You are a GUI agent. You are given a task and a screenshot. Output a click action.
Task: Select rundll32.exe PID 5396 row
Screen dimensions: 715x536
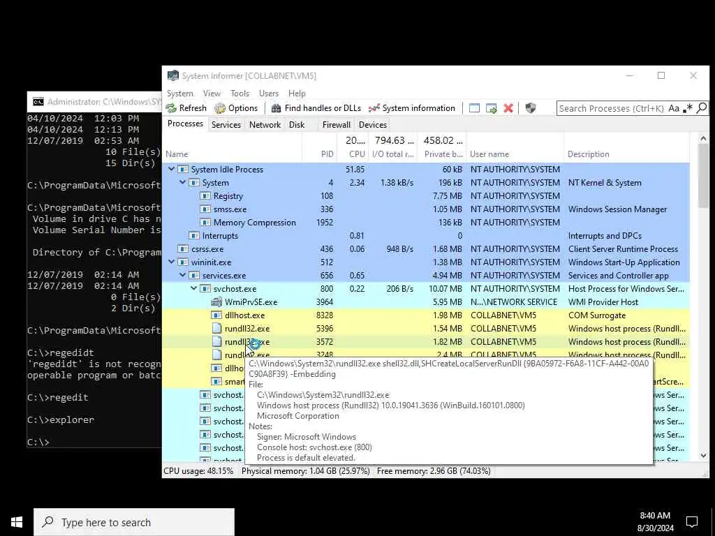426,328
